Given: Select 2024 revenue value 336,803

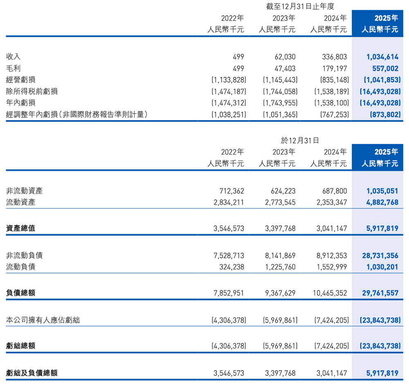Looking at the screenshot, I should tap(335, 57).
